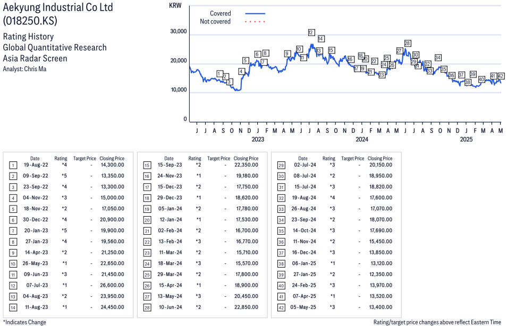Select chart marker 39 on the graph
The width and height of the screenshot is (507, 326).
tap(473, 74)
